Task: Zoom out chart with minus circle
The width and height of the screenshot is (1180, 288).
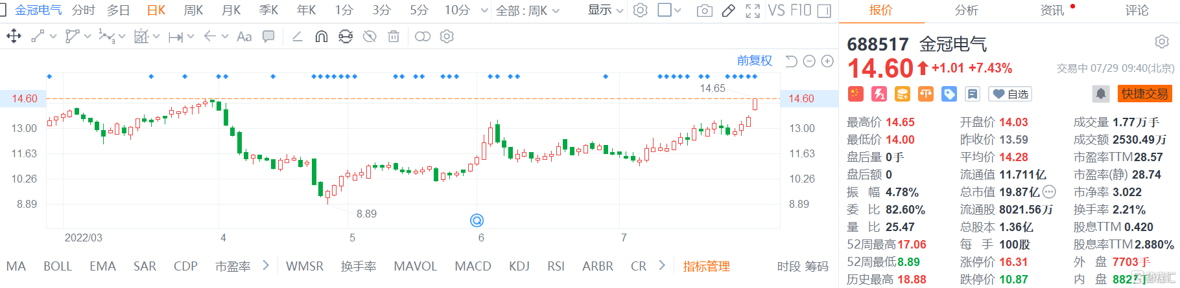Action: (x=809, y=61)
